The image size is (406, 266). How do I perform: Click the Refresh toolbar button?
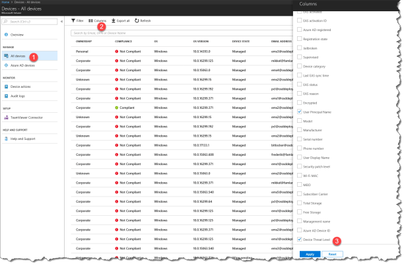143,20
